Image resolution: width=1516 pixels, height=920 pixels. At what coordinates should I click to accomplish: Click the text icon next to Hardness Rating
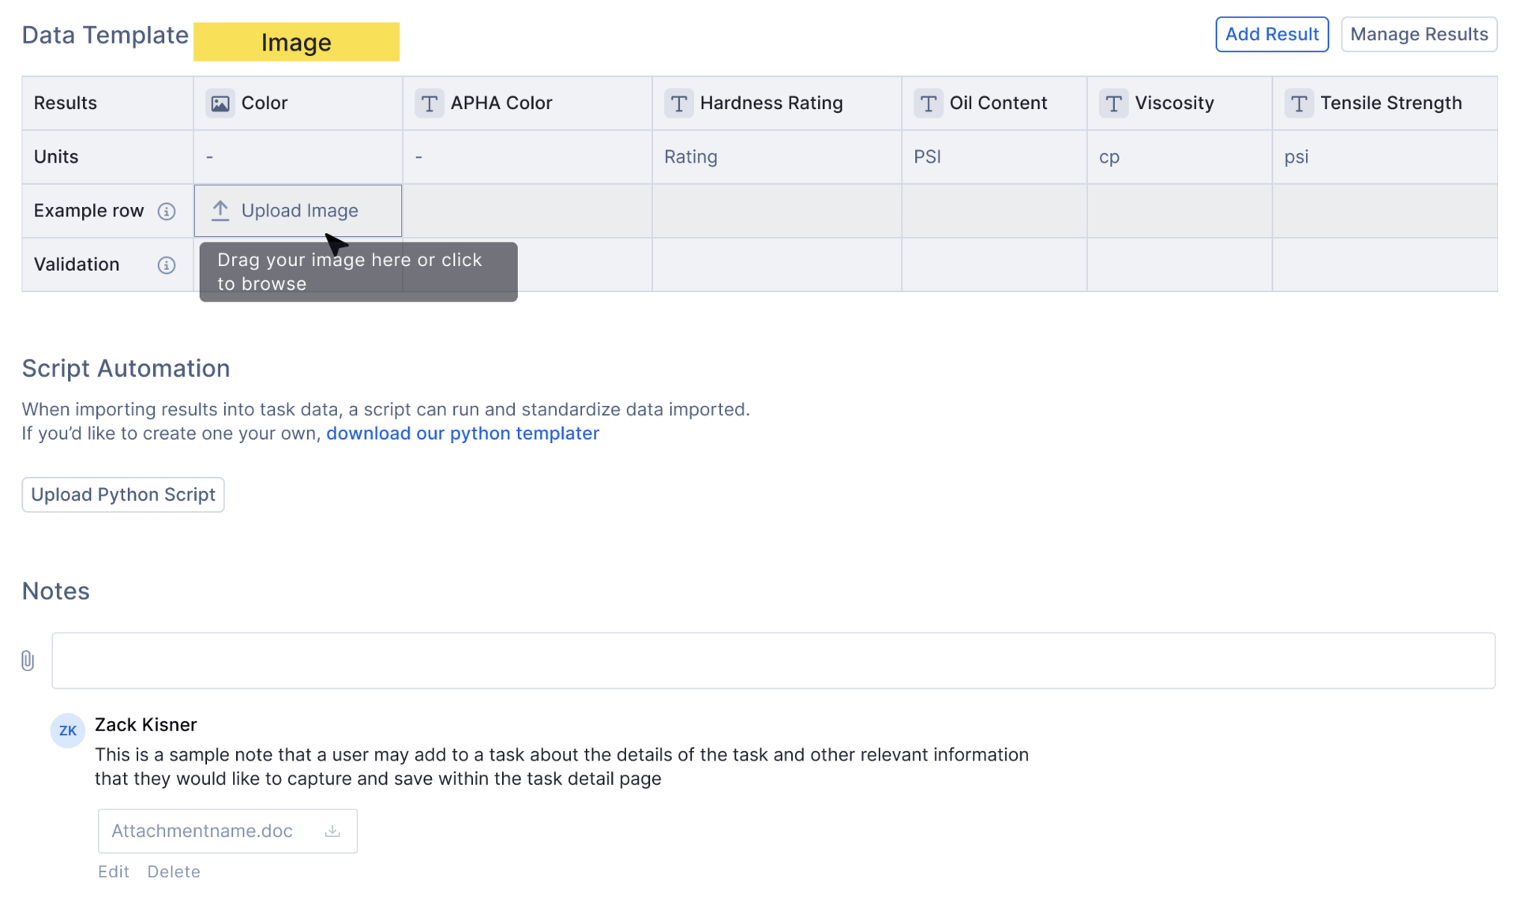pyautogui.click(x=678, y=103)
